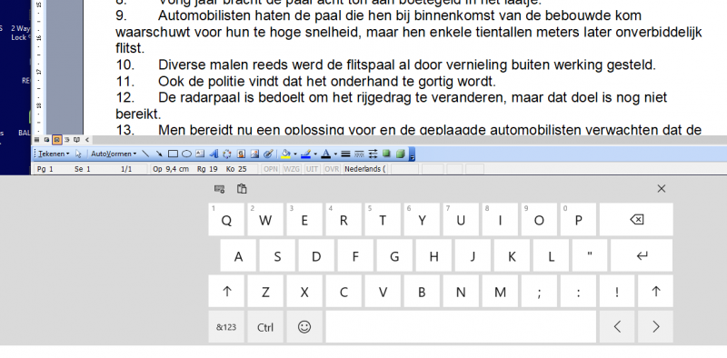Insert ClipArt from the drawing toolbar
Image resolution: width=727 pixels, height=358 pixels.
click(241, 154)
